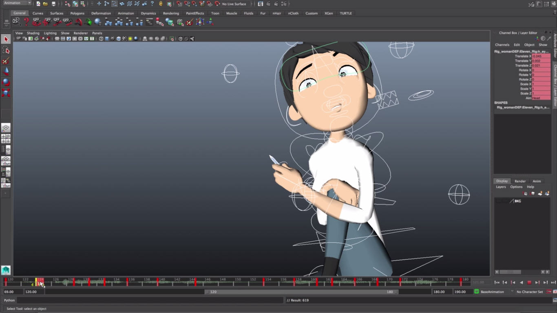Switch to the Curves shelf tab
Screen dimensions: 557x313
[38, 13]
